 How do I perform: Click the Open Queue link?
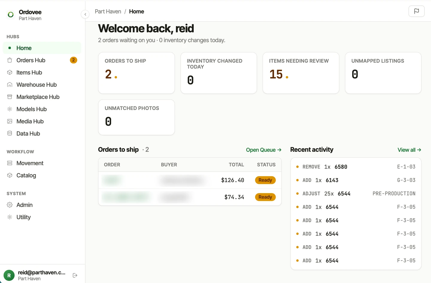pyautogui.click(x=264, y=150)
